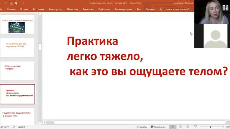Viewport: 230px width, 129px height.
Task: Click the lightbulb 'Что вы хотите сделать?' icon
Action: pyautogui.click(x=161, y=9)
